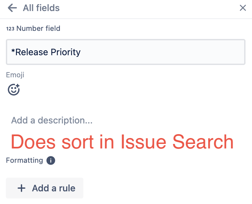252x204 pixels.
Task: Click the red Does sort in Issue Search text
Action: (x=122, y=142)
